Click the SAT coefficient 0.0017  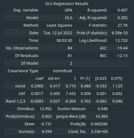pyautogui.click(x=37, y=94)
